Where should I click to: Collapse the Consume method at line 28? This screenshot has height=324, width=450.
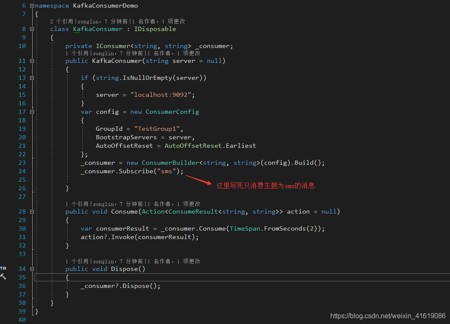click(x=32, y=211)
